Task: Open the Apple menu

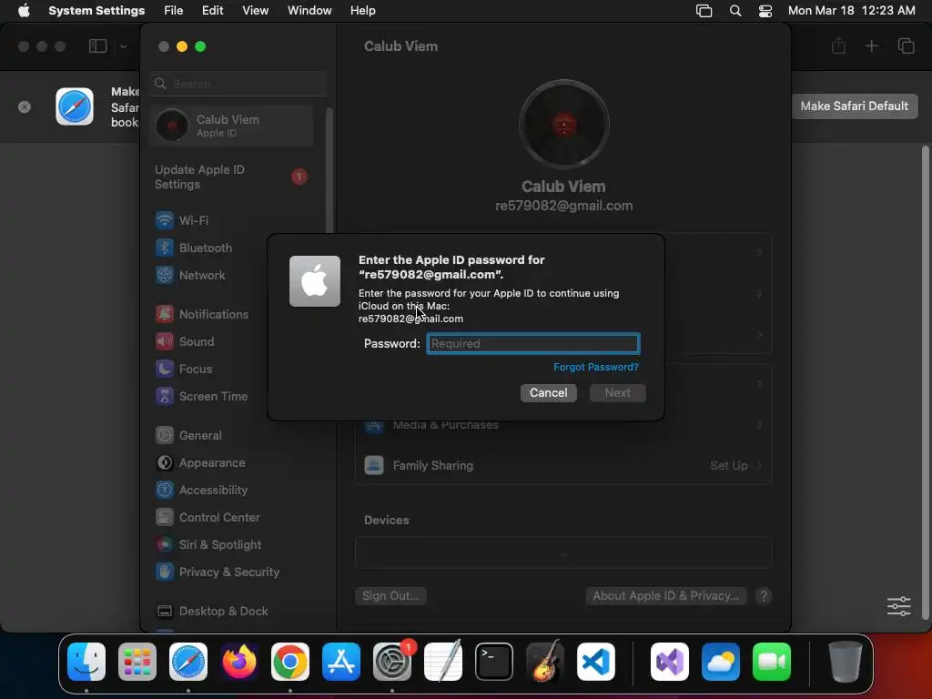Action: pyautogui.click(x=24, y=10)
